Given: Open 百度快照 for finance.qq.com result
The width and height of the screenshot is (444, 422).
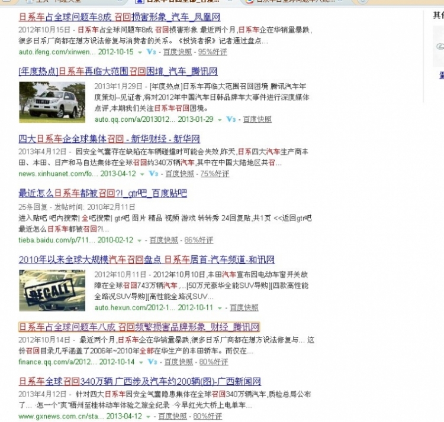Looking at the screenshot, I should pos(179,362).
